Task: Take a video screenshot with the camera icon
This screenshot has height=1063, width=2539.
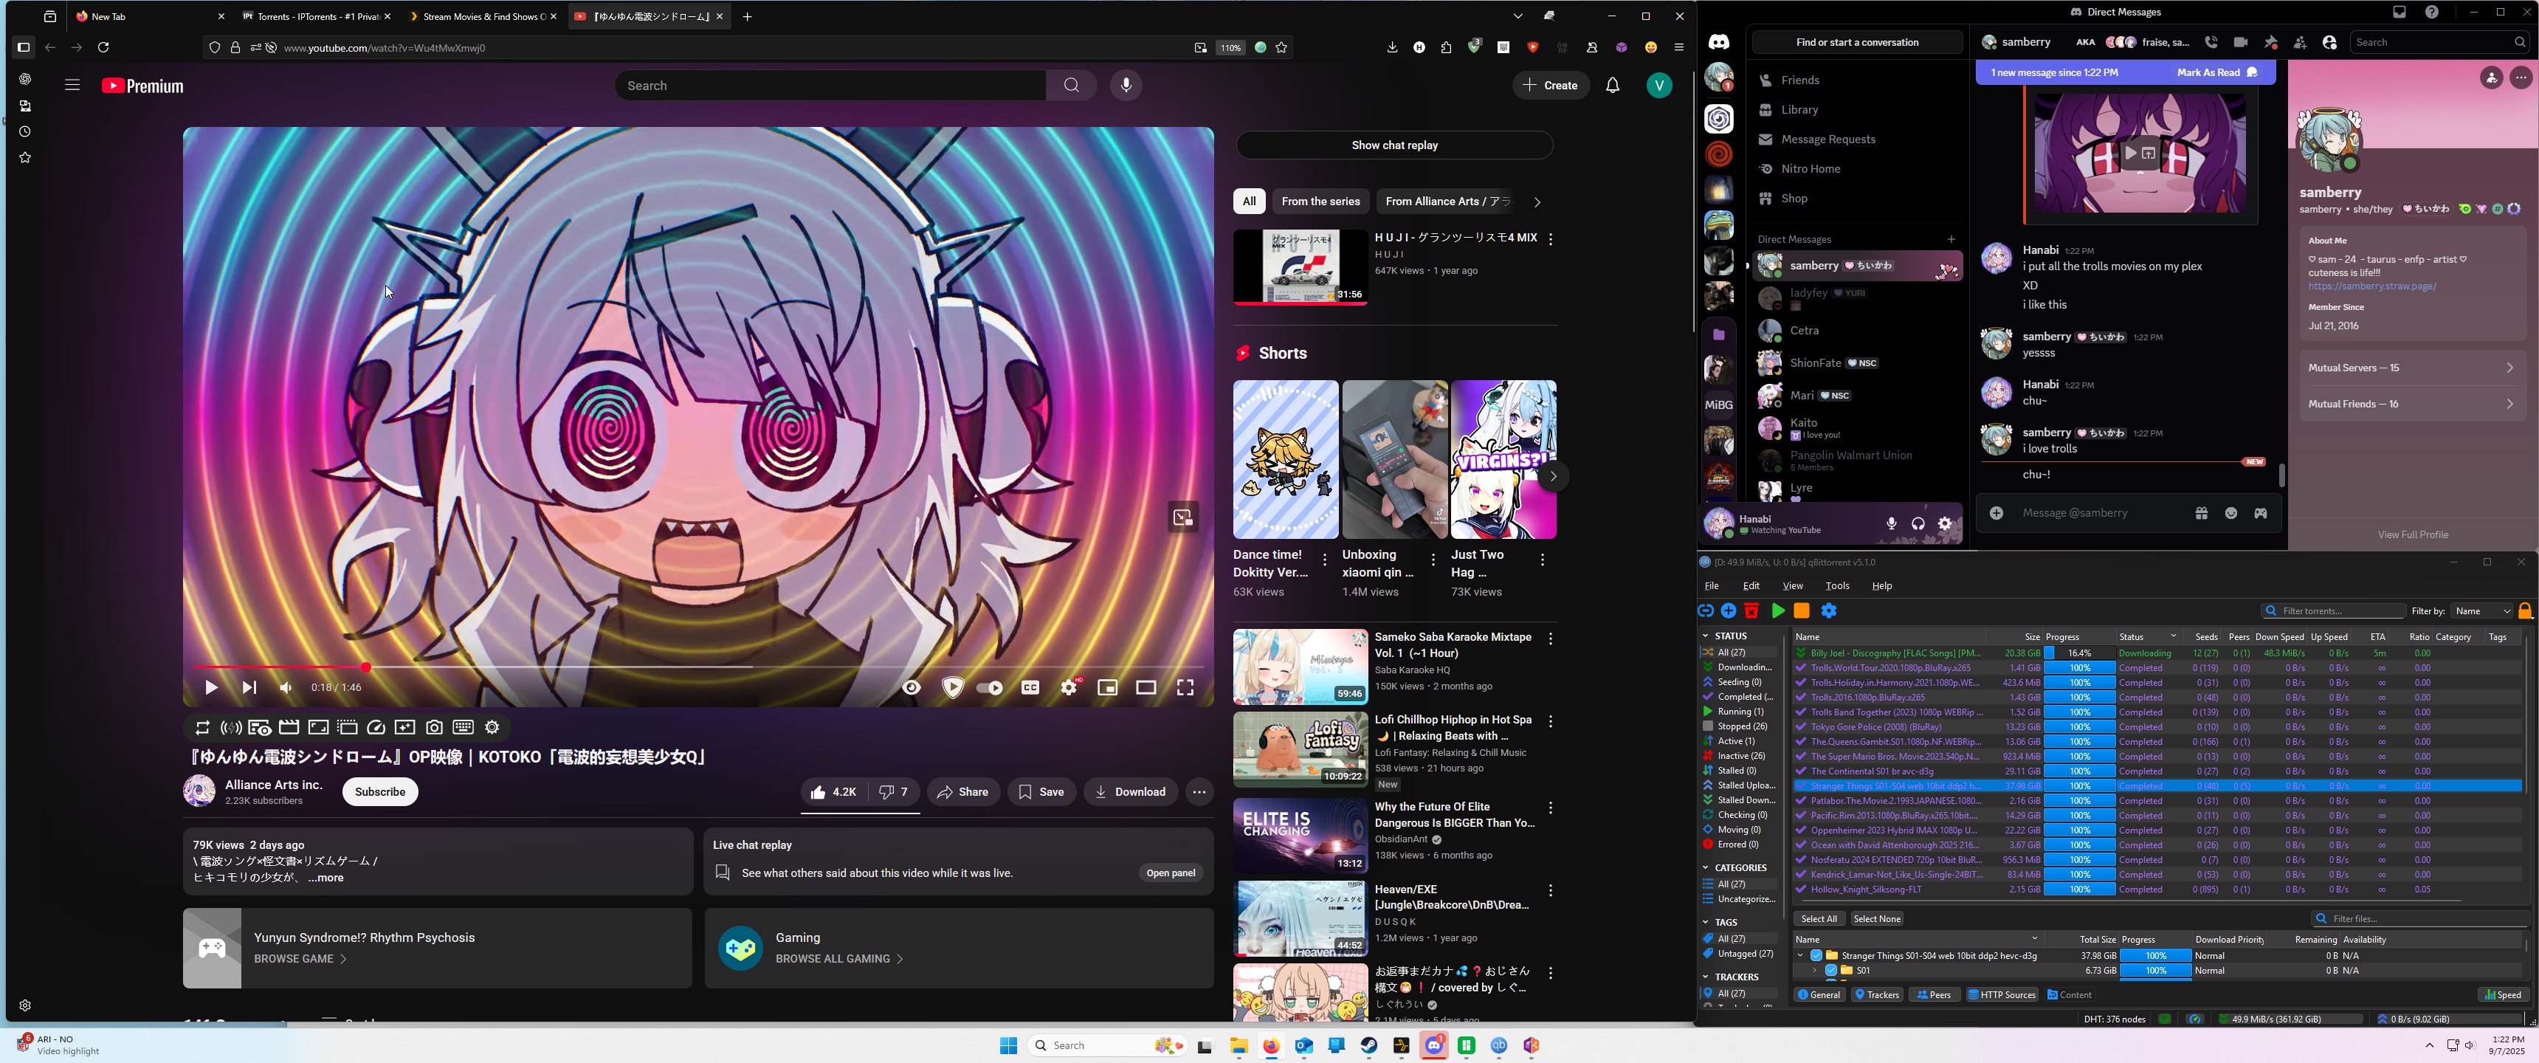Action: click(x=434, y=728)
